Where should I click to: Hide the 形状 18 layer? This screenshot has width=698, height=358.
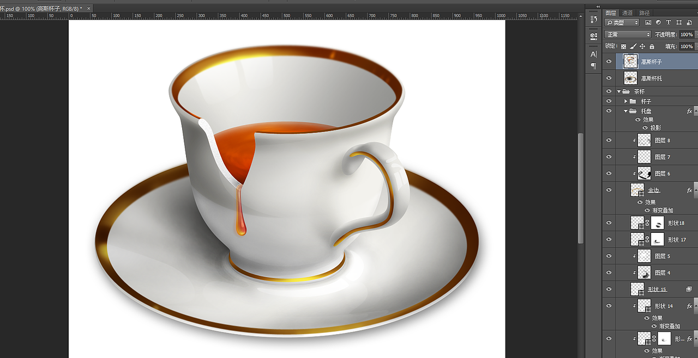[x=609, y=223]
